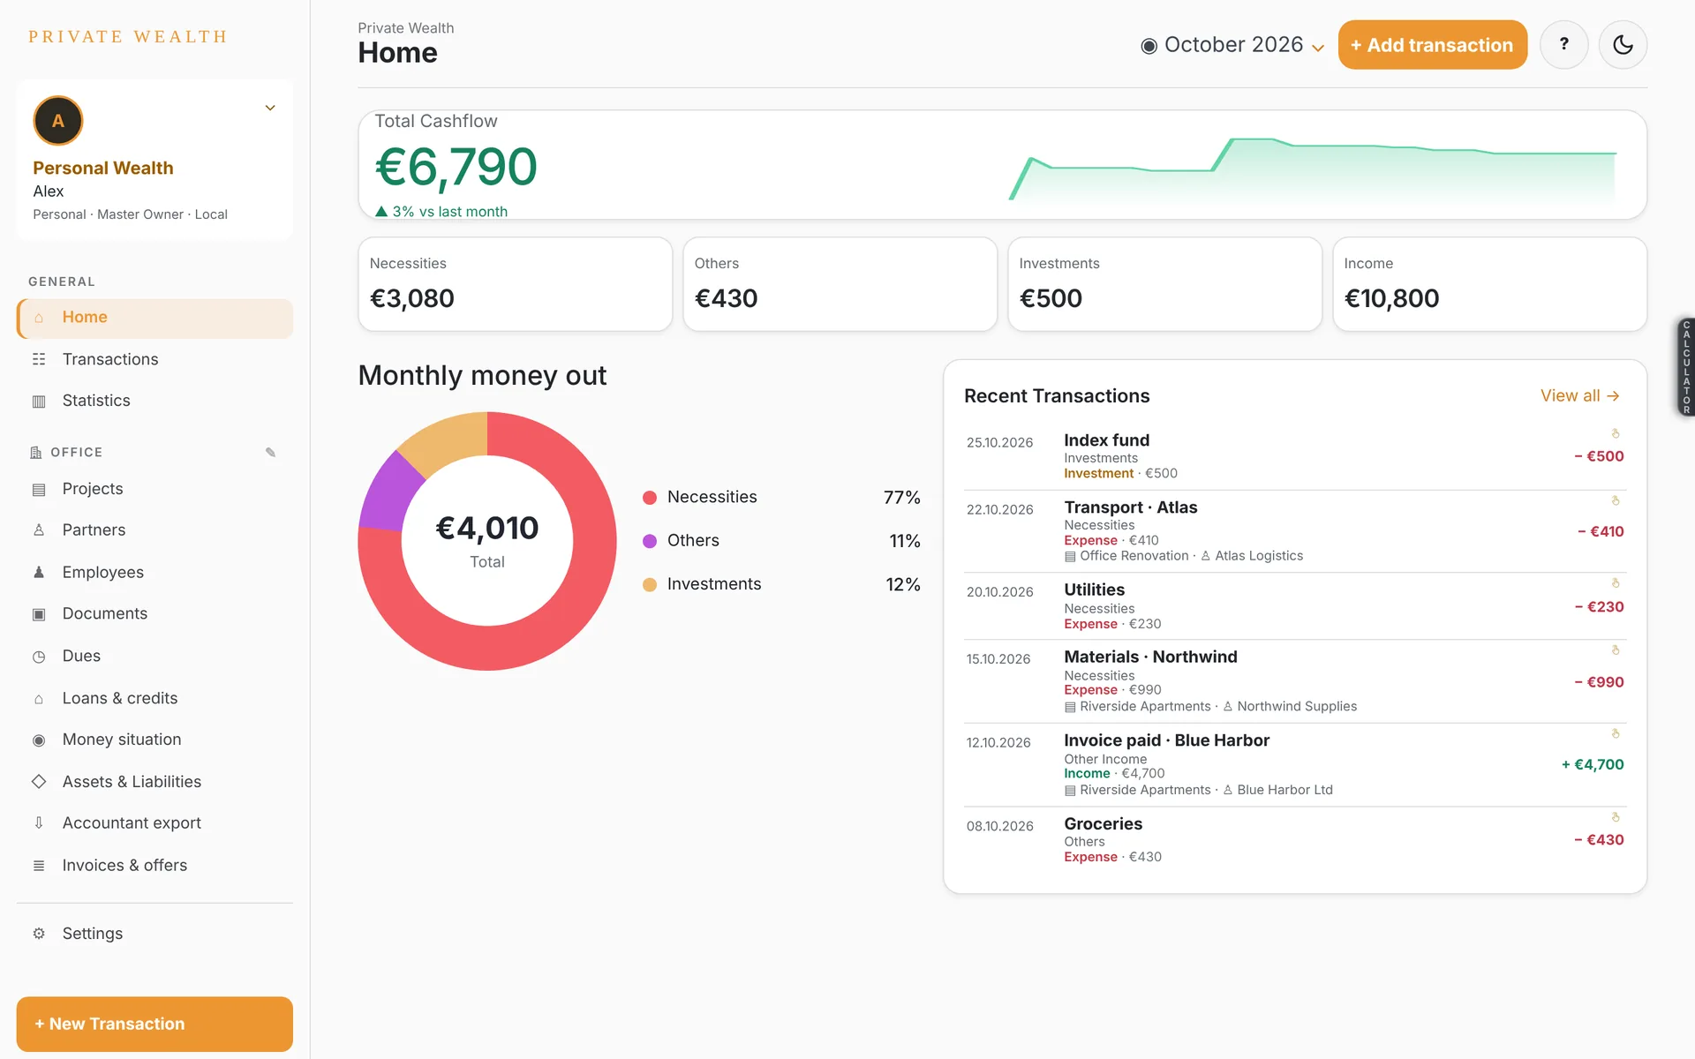Screen dimensions: 1695x1059
Task: Open the View all transactions link
Action: (1580, 396)
